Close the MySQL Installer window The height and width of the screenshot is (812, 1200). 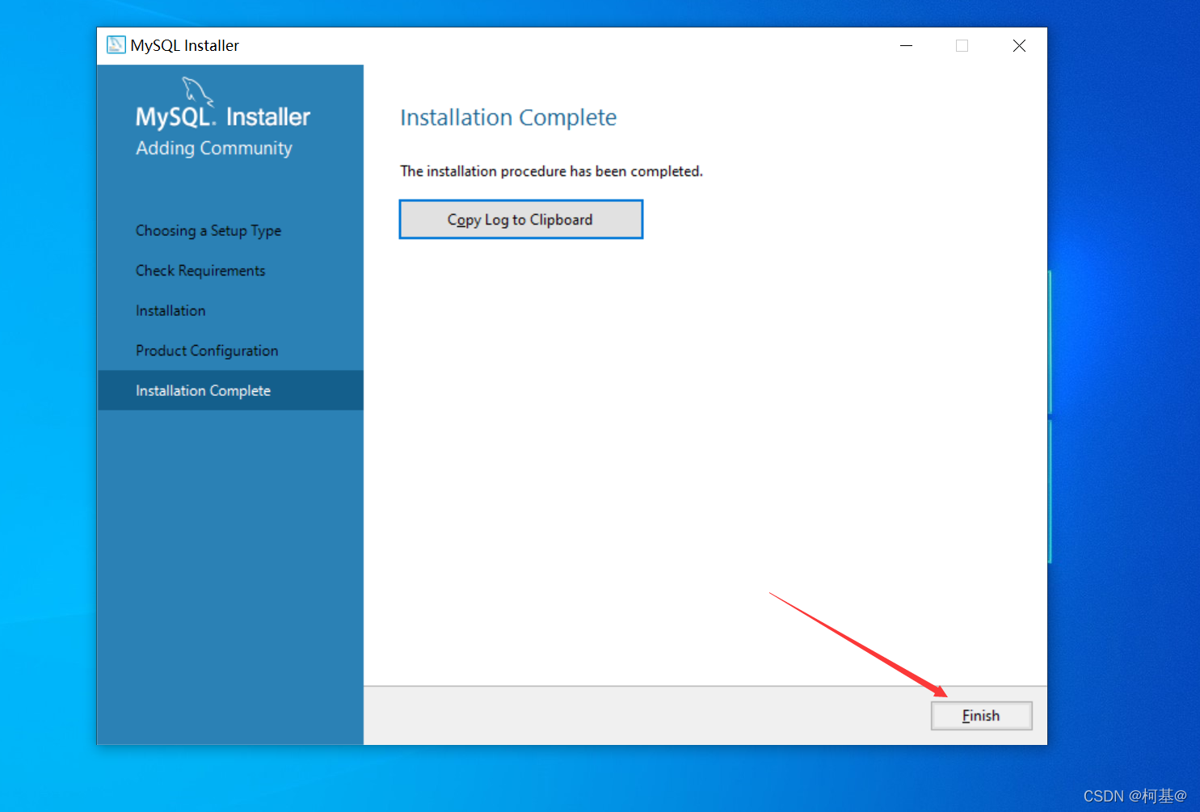pyautogui.click(x=1019, y=46)
